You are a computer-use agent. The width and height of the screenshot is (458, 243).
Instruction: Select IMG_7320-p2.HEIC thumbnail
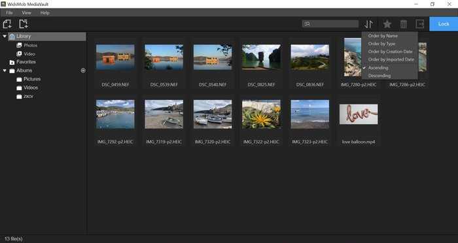(x=213, y=114)
